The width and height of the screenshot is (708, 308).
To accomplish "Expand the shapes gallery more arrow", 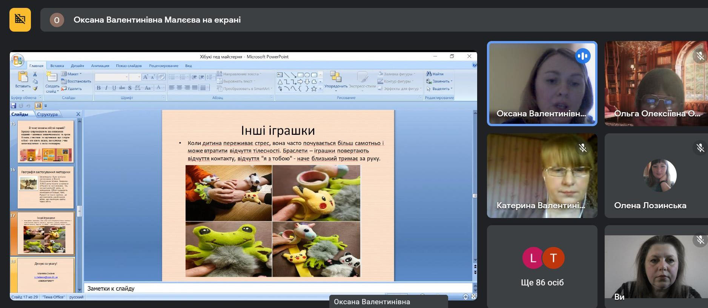I will (320, 89).
